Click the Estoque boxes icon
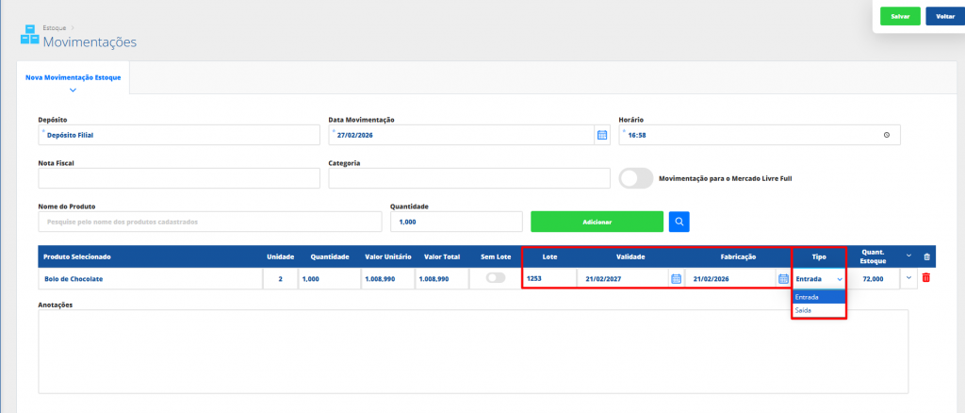This screenshot has width=965, height=413. pos(28,34)
